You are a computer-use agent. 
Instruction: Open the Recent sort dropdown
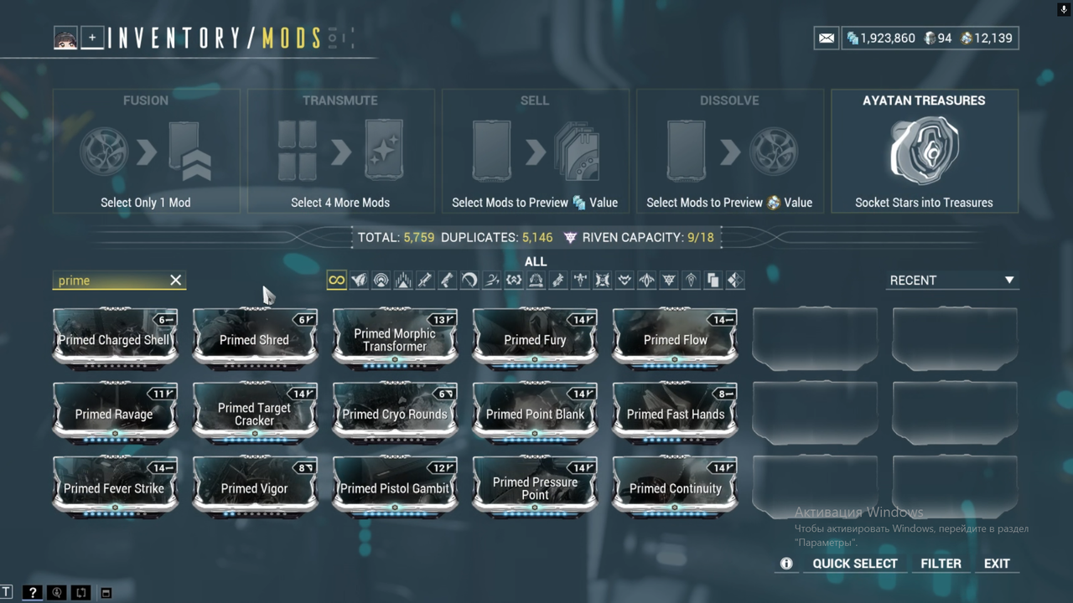click(951, 281)
